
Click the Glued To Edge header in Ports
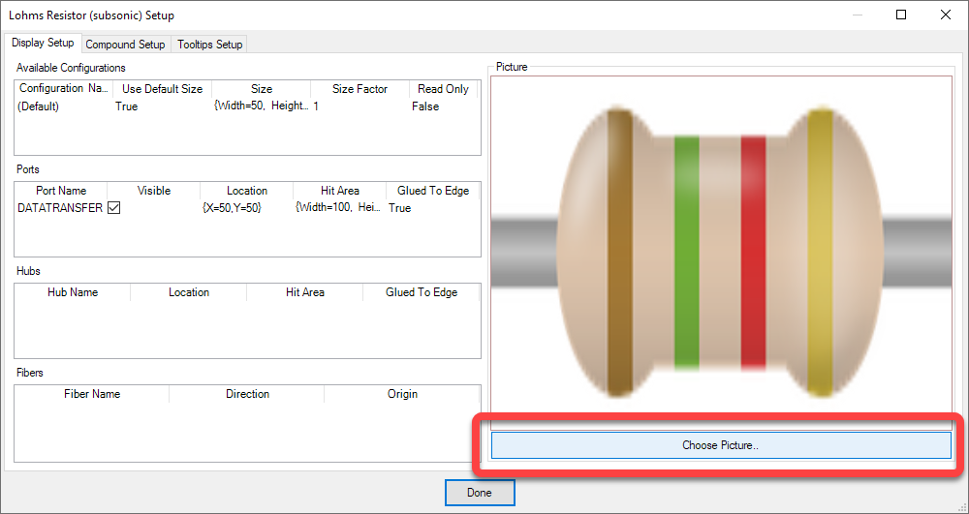[x=432, y=191]
